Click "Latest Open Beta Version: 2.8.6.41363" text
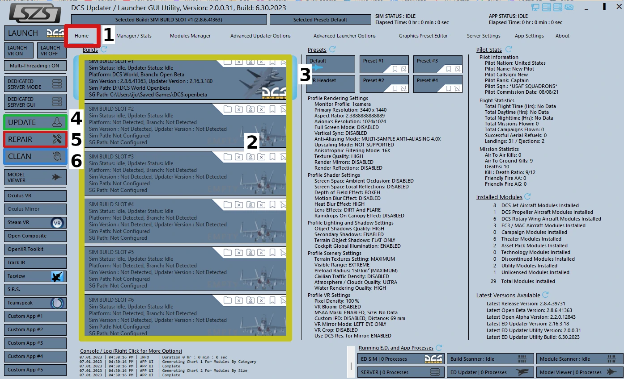The width and height of the screenshot is (624, 379). click(x=529, y=310)
